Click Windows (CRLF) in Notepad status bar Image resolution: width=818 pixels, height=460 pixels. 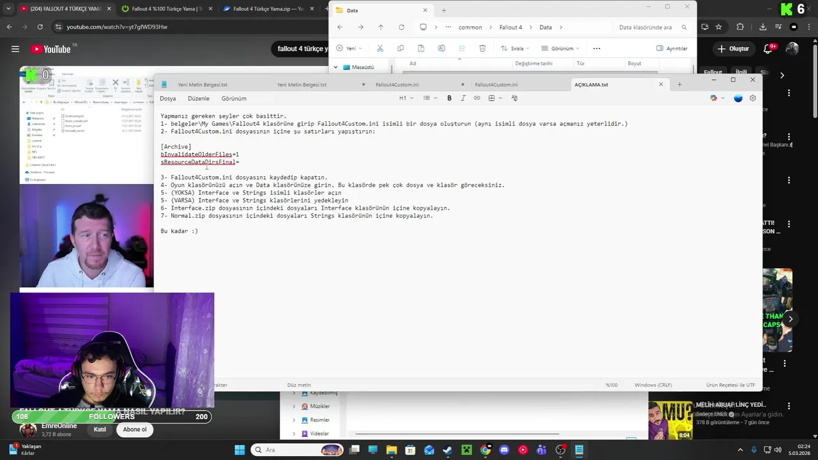[653, 385]
